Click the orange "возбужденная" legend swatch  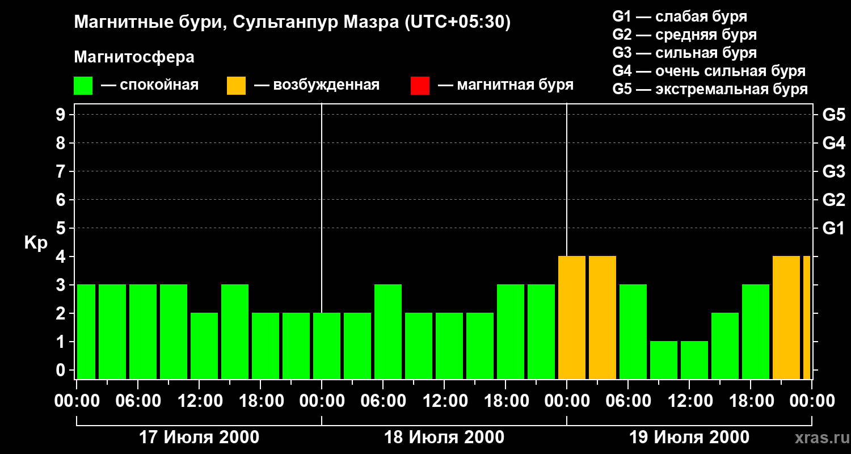(236, 86)
